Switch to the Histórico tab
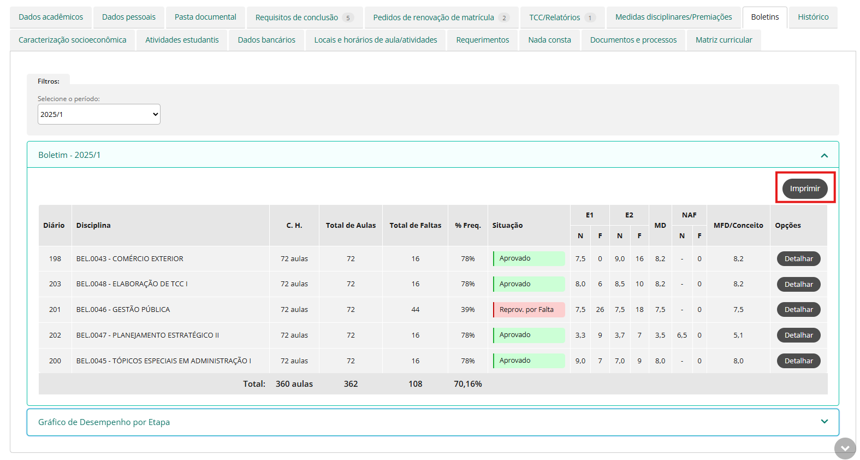Image resolution: width=860 pixels, height=460 pixels. (x=812, y=17)
